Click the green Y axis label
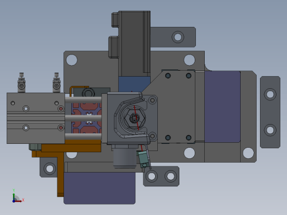This screenshot has width=287, height=215. pos(14,190)
